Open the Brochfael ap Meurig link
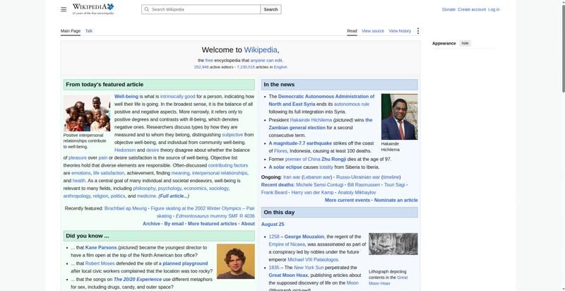This screenshot has width=565, height=291. click(x=126, y=208)
